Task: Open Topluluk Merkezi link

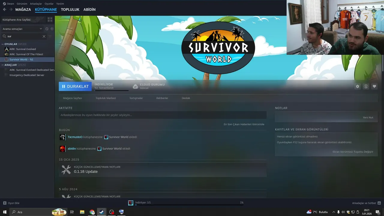Action: pos(106,98)
